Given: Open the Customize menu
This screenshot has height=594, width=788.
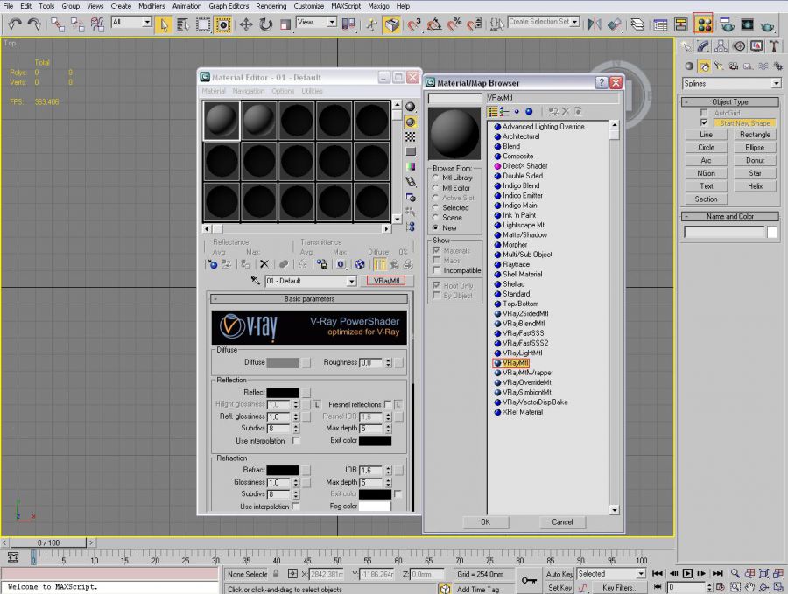Looking at the screenshot, I should [x=308, y=6].
